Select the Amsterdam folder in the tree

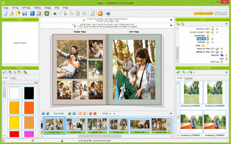(x=199, y=36)
